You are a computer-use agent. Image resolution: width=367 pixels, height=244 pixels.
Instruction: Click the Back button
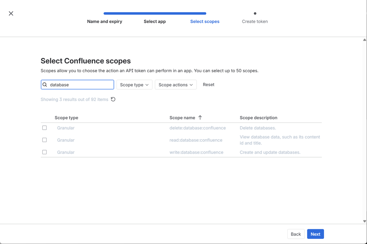(296, 234)
